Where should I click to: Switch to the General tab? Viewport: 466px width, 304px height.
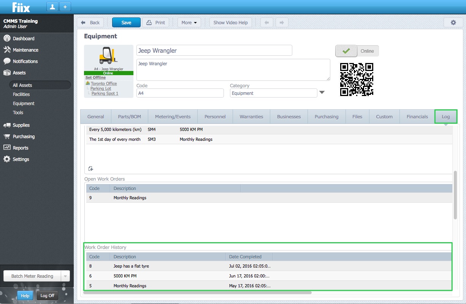(x=96, y=117)
